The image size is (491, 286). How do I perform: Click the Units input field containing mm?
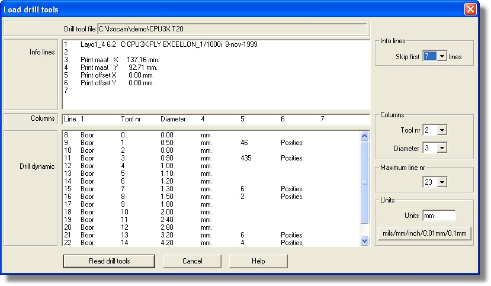coord(439,216)
